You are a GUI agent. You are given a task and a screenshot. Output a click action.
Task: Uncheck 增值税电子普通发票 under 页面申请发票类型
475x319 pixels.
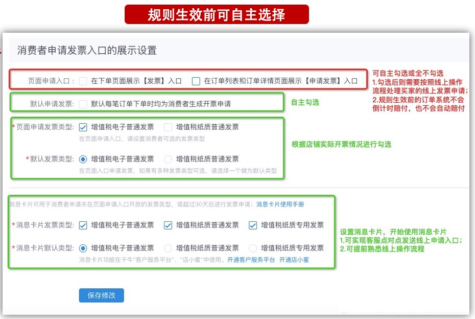point(83,127)
